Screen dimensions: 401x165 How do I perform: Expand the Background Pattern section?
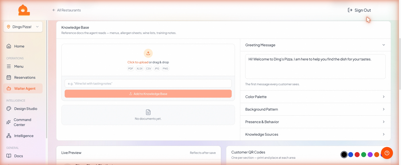[x=315, y=109]
